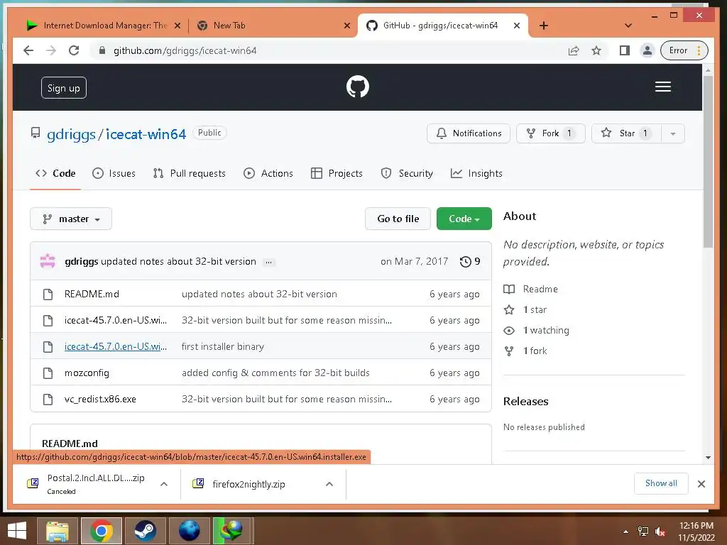Click the commit history clock icon
The height and width of the screenshot is (545, 727).
466,262
